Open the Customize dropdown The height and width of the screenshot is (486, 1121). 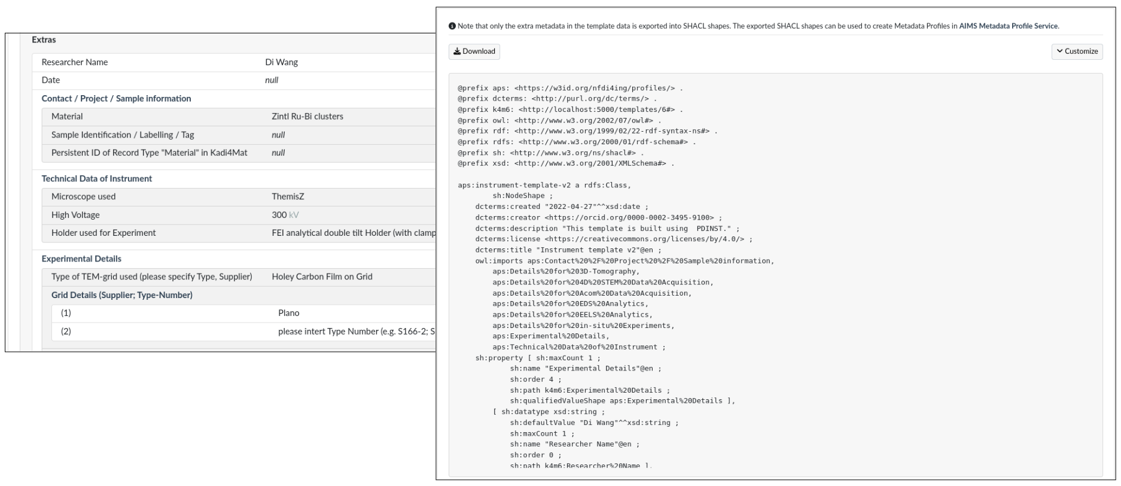1077,51
